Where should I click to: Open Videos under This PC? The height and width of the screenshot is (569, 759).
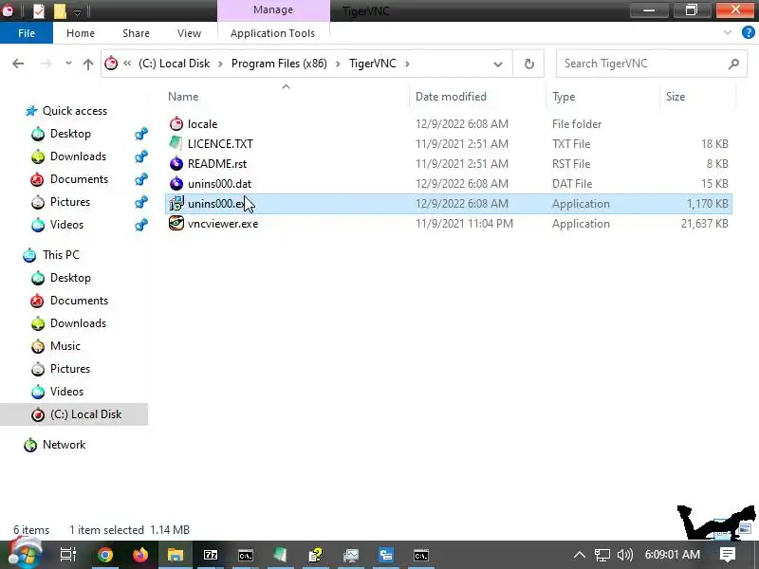point(66,392)
